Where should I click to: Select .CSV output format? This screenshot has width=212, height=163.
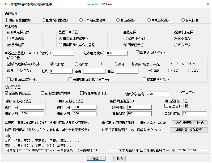pyautogui.click(x=190, y=71)
